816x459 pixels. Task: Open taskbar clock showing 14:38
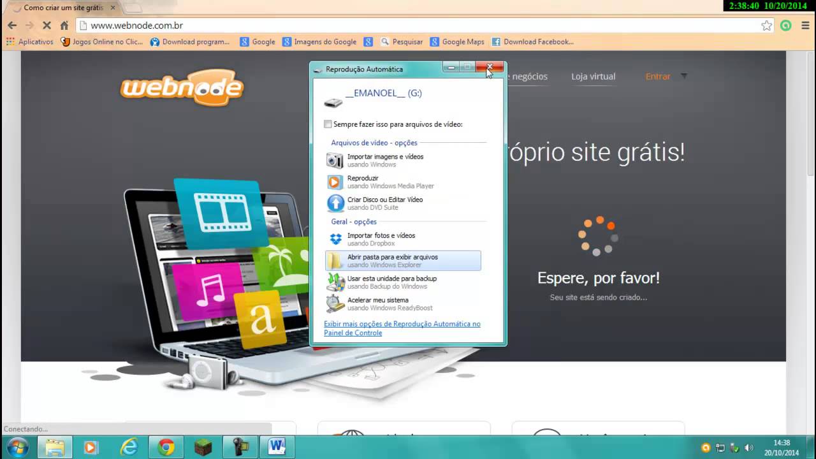(782, 448)
